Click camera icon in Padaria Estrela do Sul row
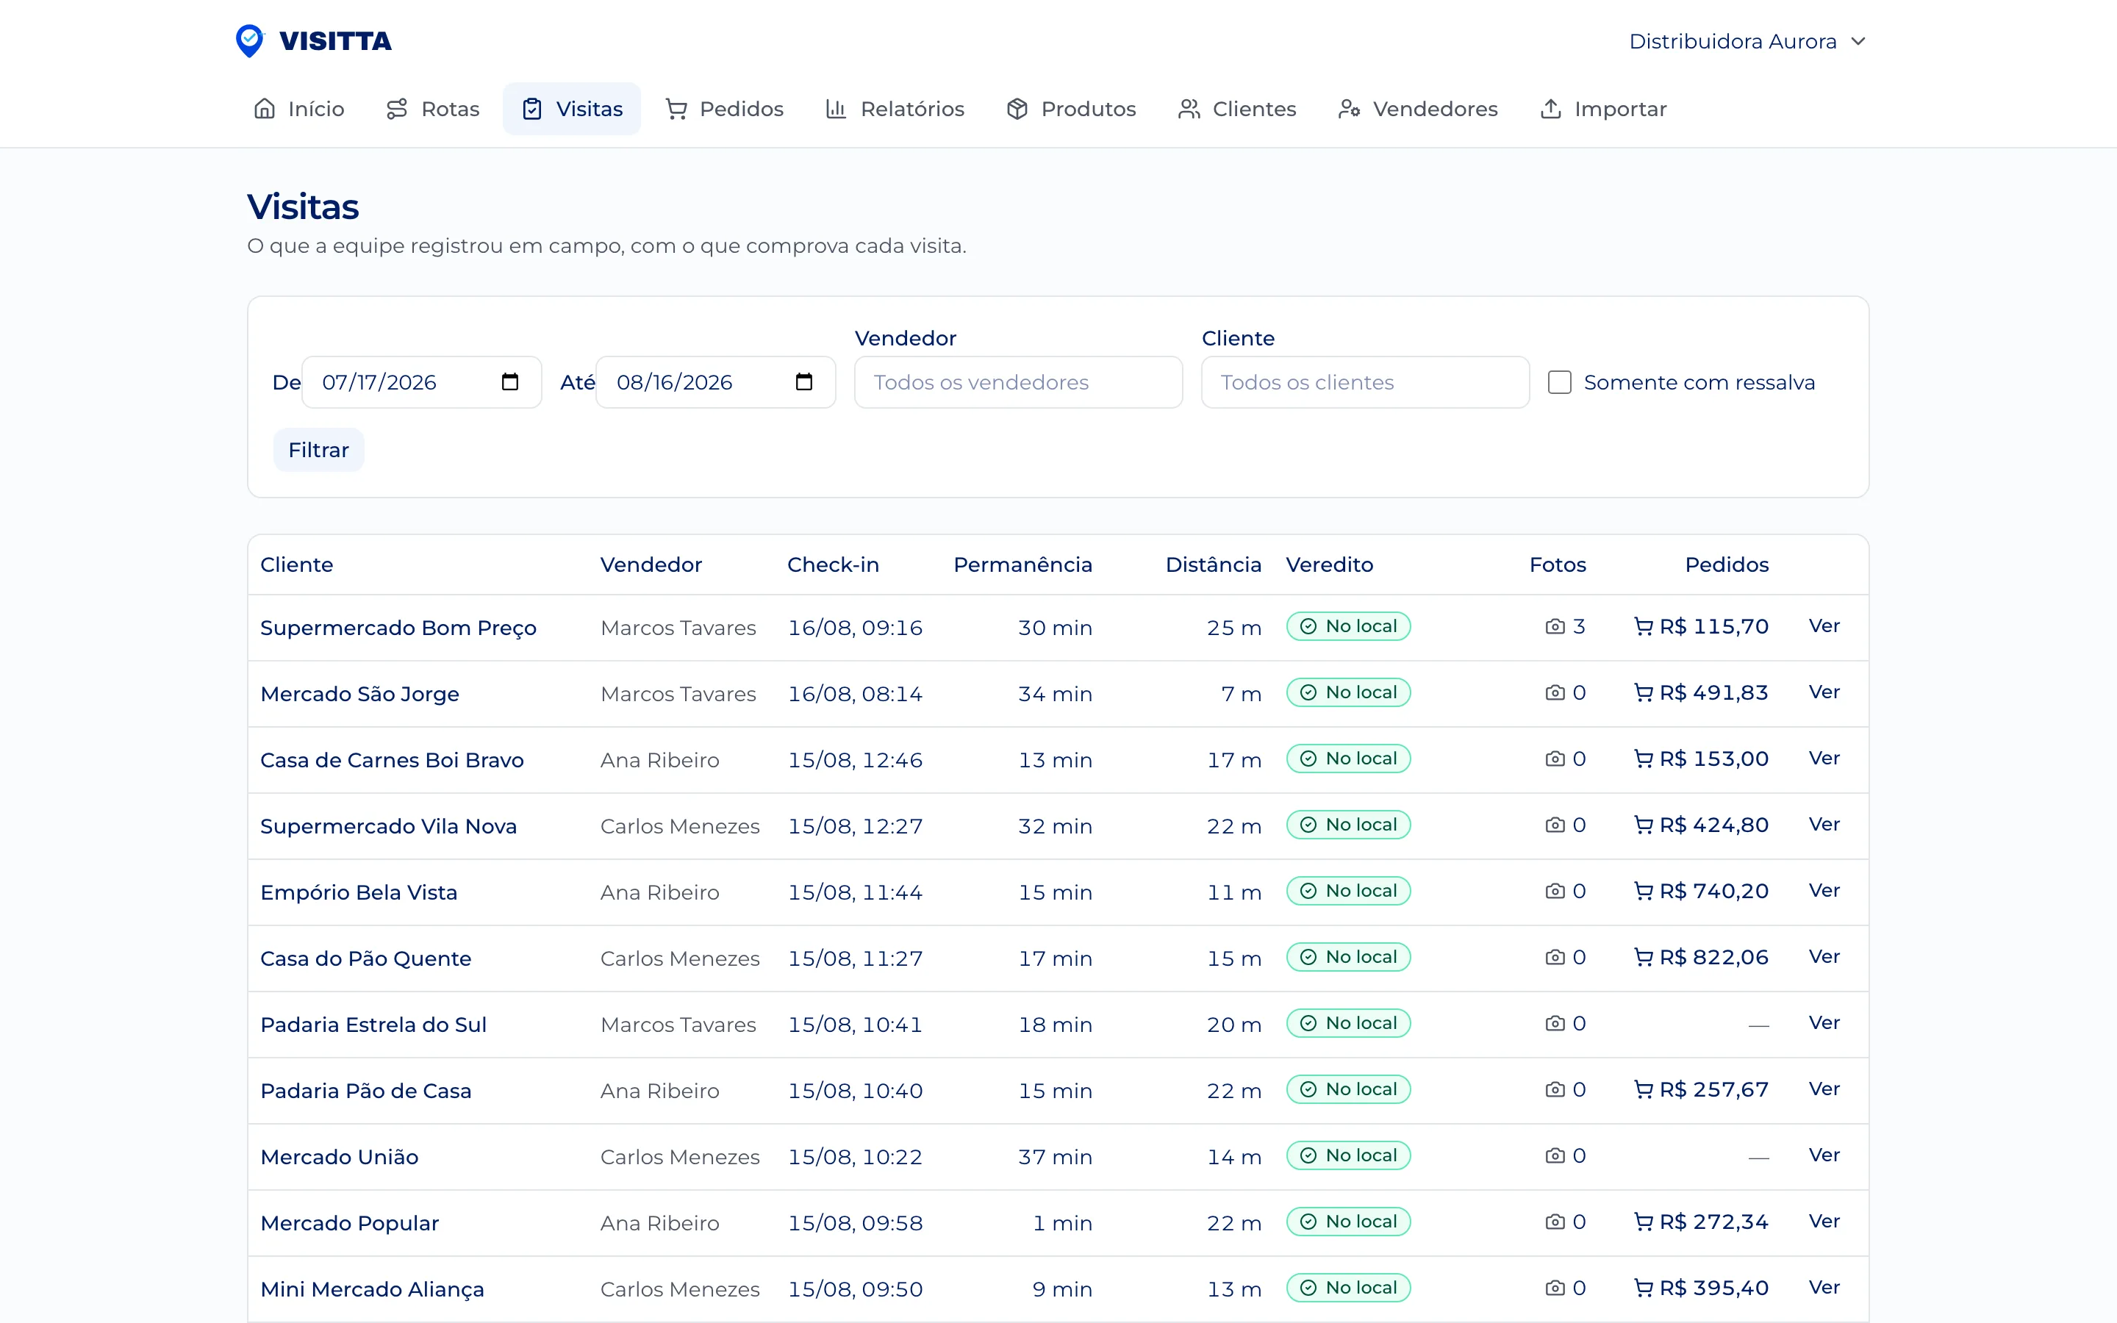The width and height of the screenshot is (2117, 1323). click(x=1555, y=1024)
